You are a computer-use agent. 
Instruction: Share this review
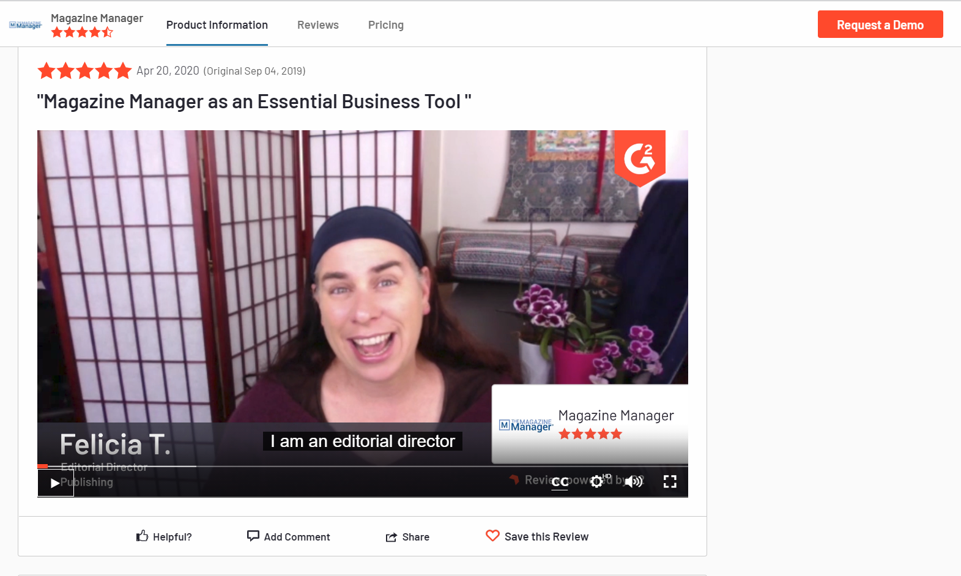coord(407,537)
